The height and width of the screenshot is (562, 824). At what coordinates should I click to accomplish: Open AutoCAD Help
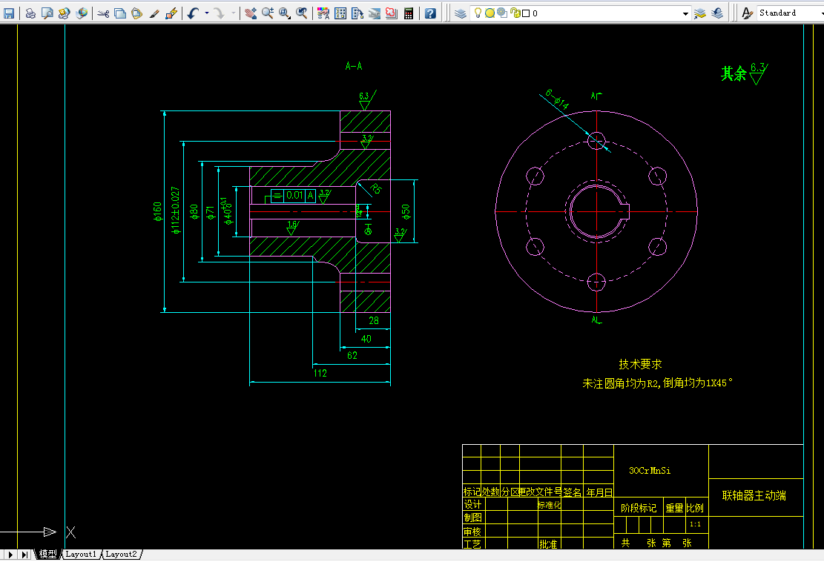coord(430,13)
